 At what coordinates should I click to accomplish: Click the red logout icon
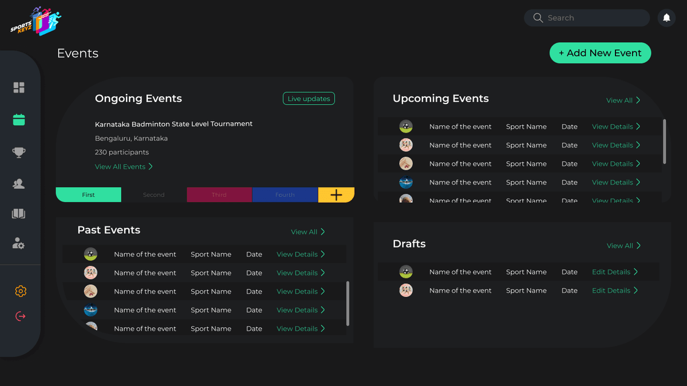[x=21, y=315]
